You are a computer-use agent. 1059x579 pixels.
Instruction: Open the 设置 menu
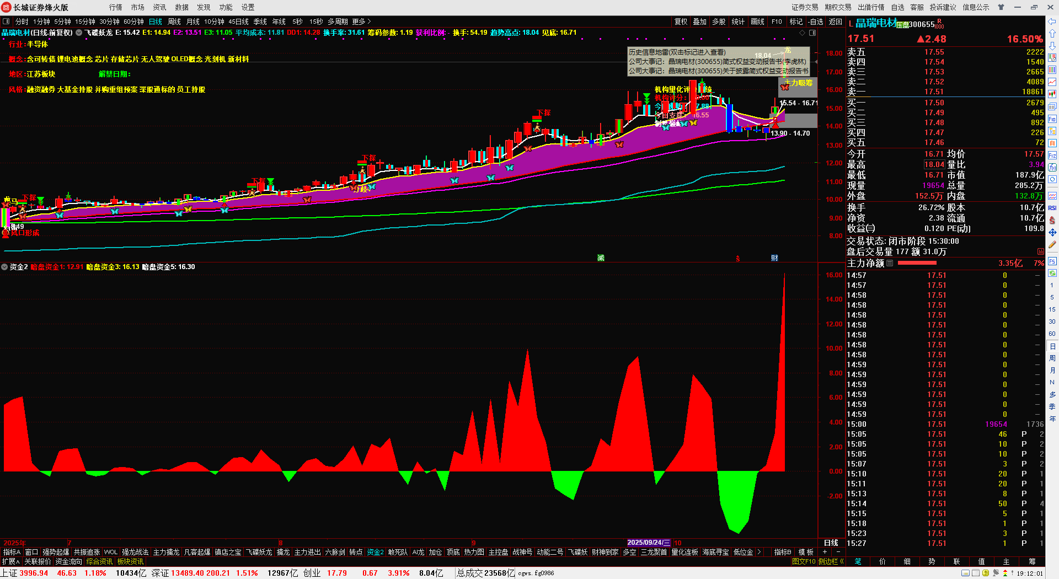(248, 7)
